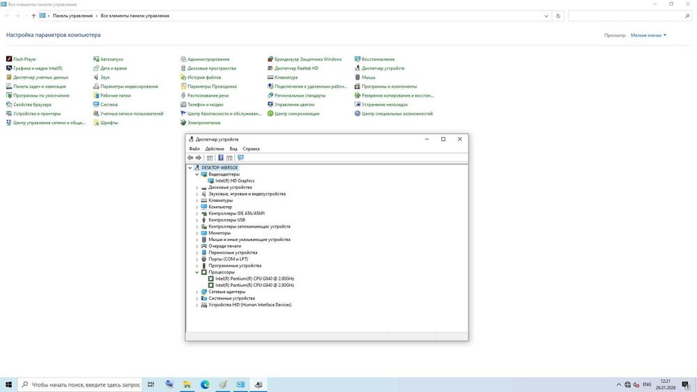Image resolution: width=697 pixels, height=392 pixels.
Task: Click the blue Help icon in Device Manager toolbar
Action: [x=220, y=157]
